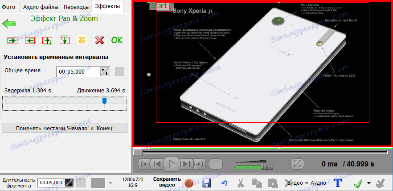Click Поменять местами 'Начало' и 'Конец' button
393x191 pixels.
pos(65,128)
